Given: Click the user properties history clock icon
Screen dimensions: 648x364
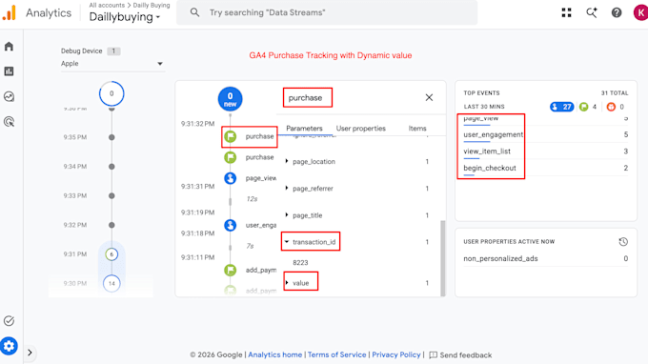Looking at the screenshot, I should click(623, 242).
